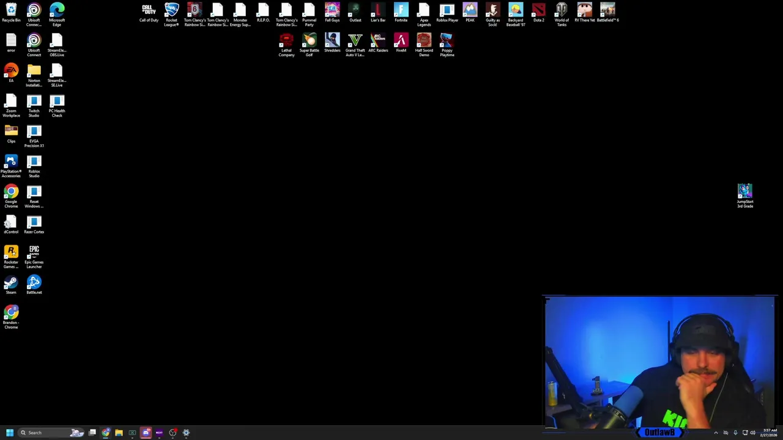The image size is (783, 440).
Task: Open the Google Chrome desktop shortcut
Action: pyautogui.click(x=11, y=197)
